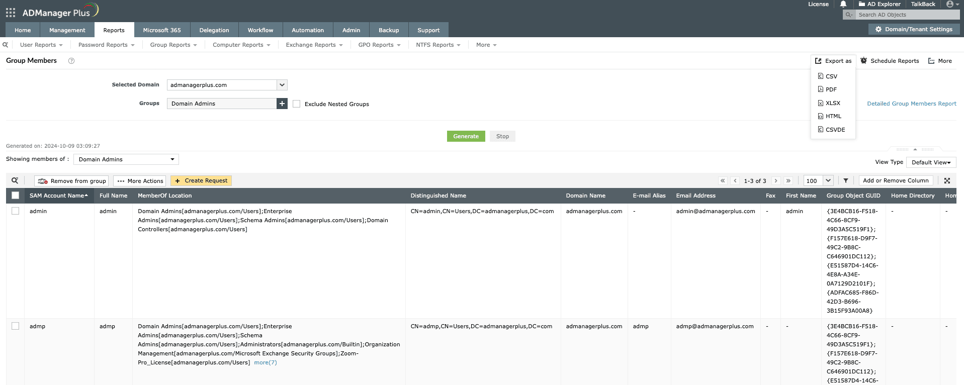Image resolution: width=964 pixels, height=385 pixels.
Task: Select the PDF export icon
Action: tap(821, 89)
